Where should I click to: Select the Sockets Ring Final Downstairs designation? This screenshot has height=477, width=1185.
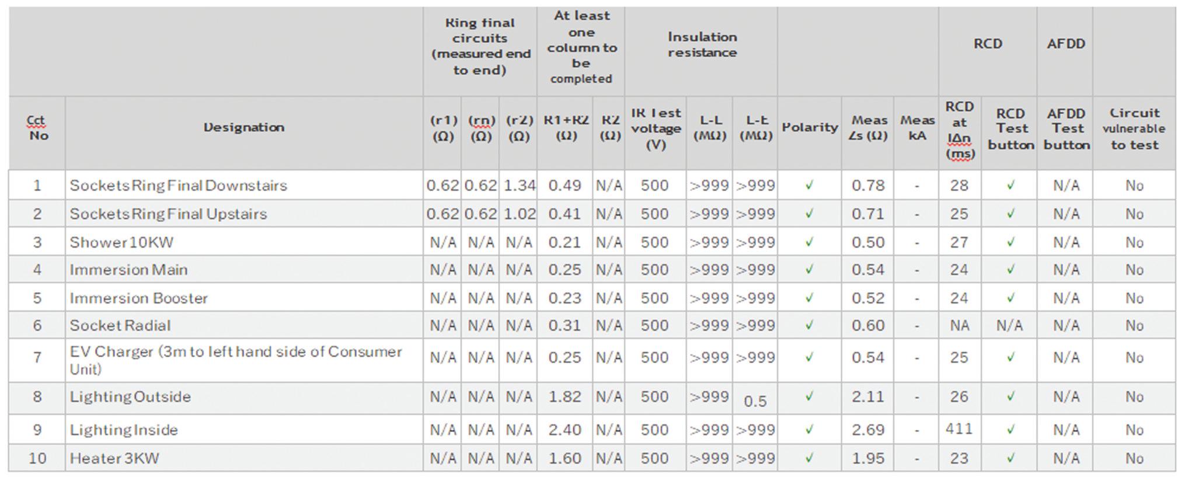[x=179, y=186]
